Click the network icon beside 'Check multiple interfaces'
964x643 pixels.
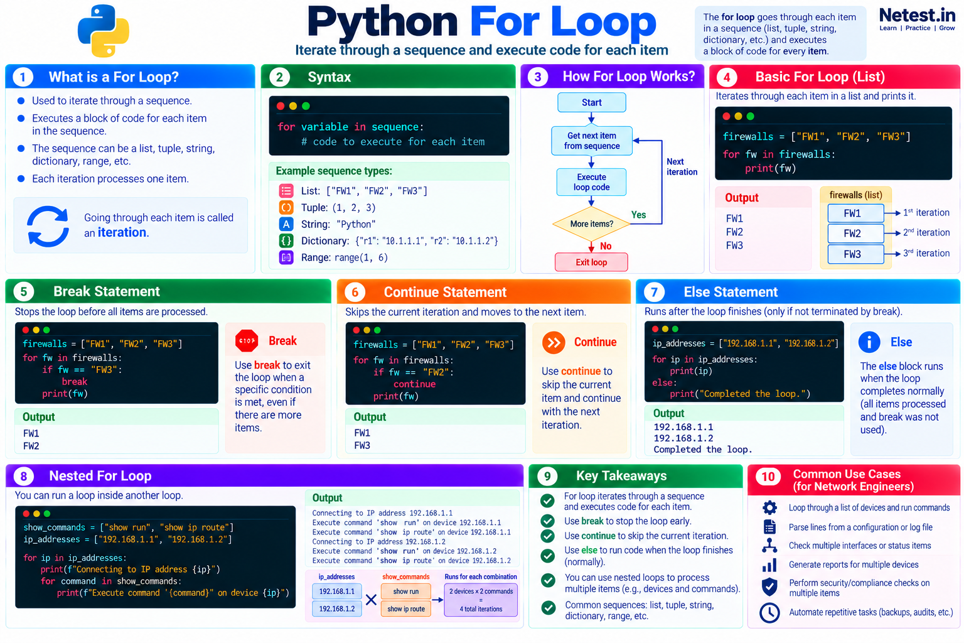[769, 545]
